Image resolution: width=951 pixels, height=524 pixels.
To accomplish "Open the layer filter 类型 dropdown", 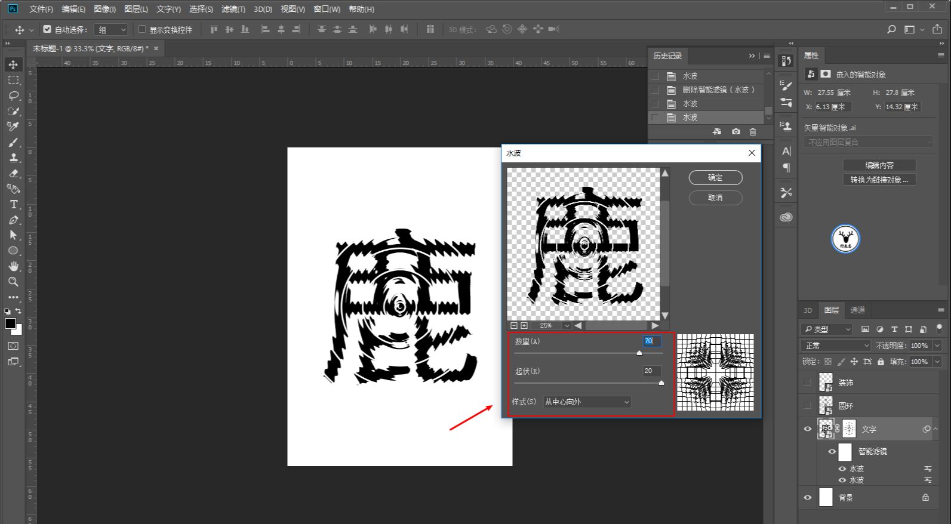I will [x=827, y=329].
